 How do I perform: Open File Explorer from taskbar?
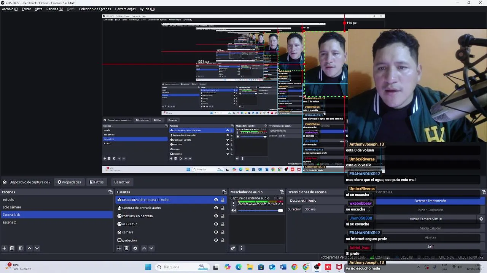pos(250,267)
